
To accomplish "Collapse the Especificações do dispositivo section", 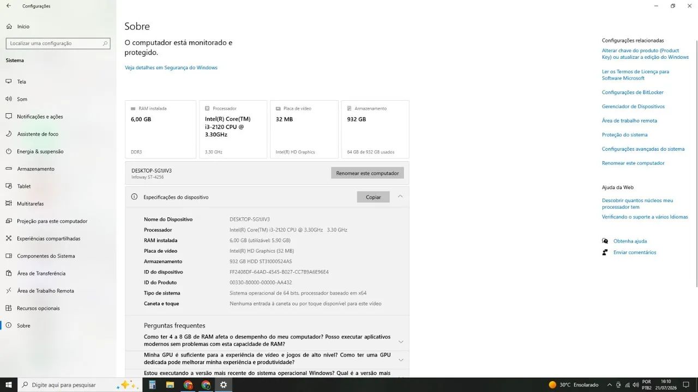I will 400,197.
